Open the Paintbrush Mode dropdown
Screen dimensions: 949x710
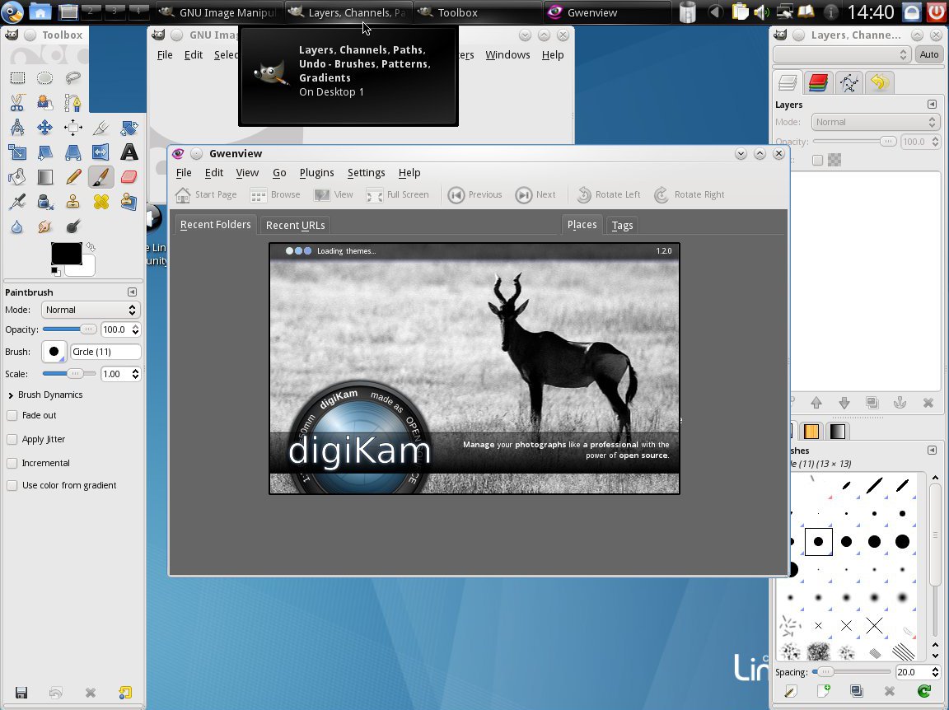click(x=91, y=310)
